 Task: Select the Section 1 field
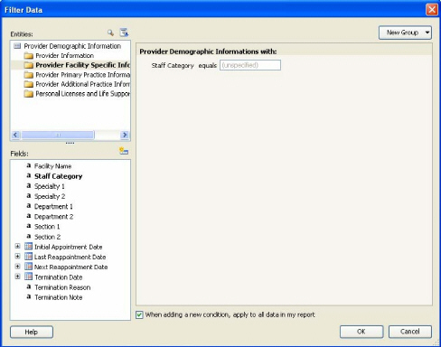(47, 227)
